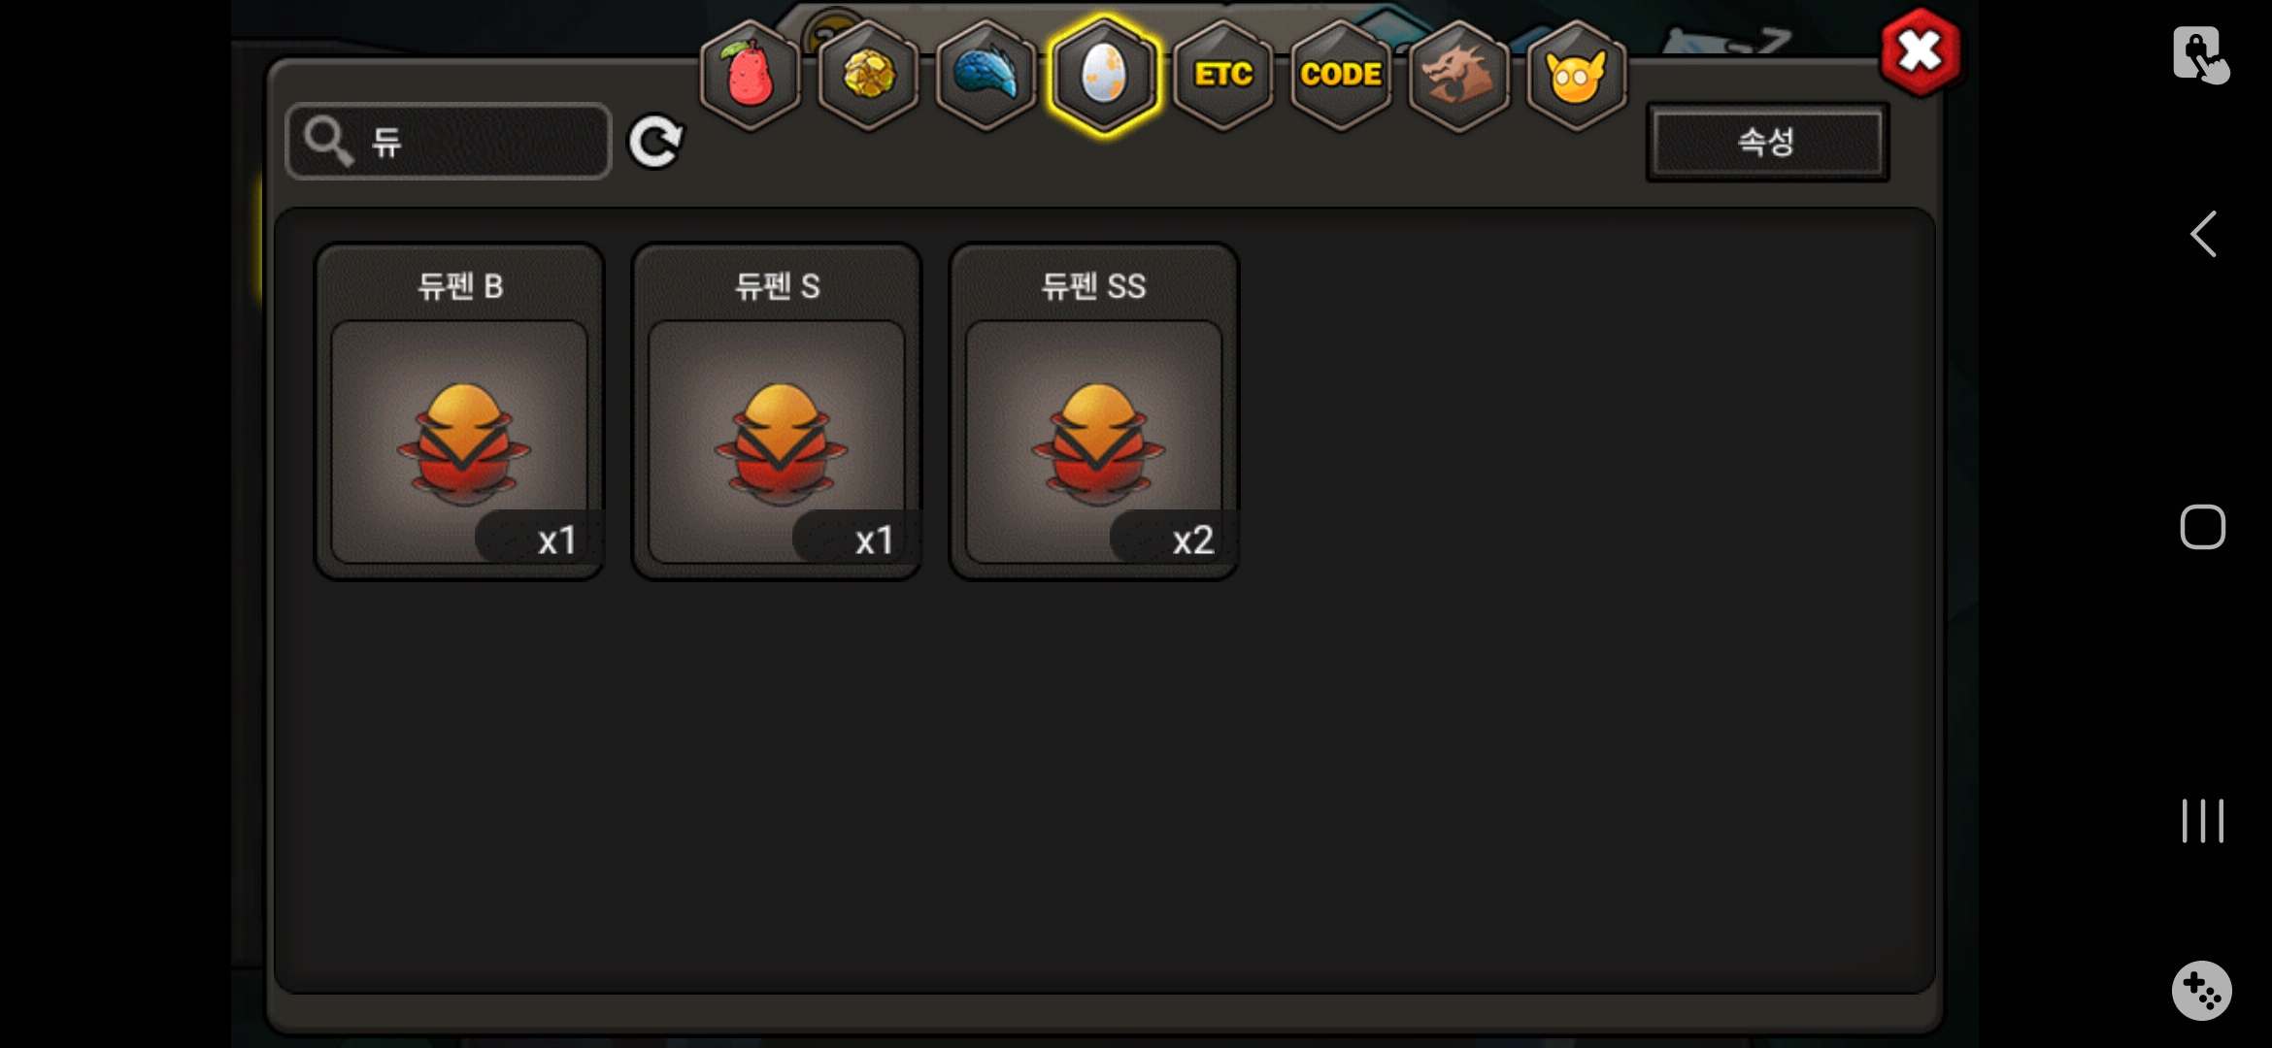2272x1048 pixels.
Task: Select the 듀펜 SS egg card
Action: [x=1093, y=411]
